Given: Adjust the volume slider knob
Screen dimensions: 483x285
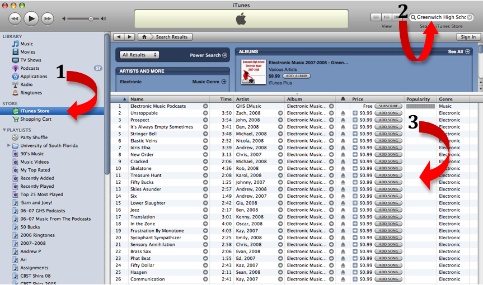Looking at the screenshot, I should pyautogui.click(x=91, y=19).
